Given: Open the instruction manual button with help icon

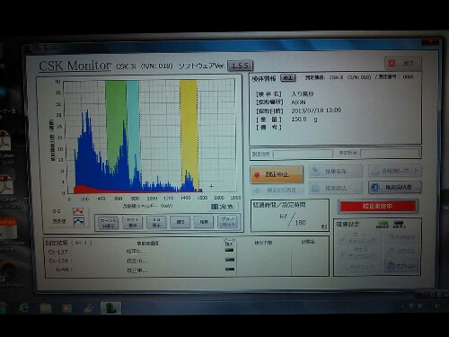Looking at the screenshot, I should (x=395, y=187).
